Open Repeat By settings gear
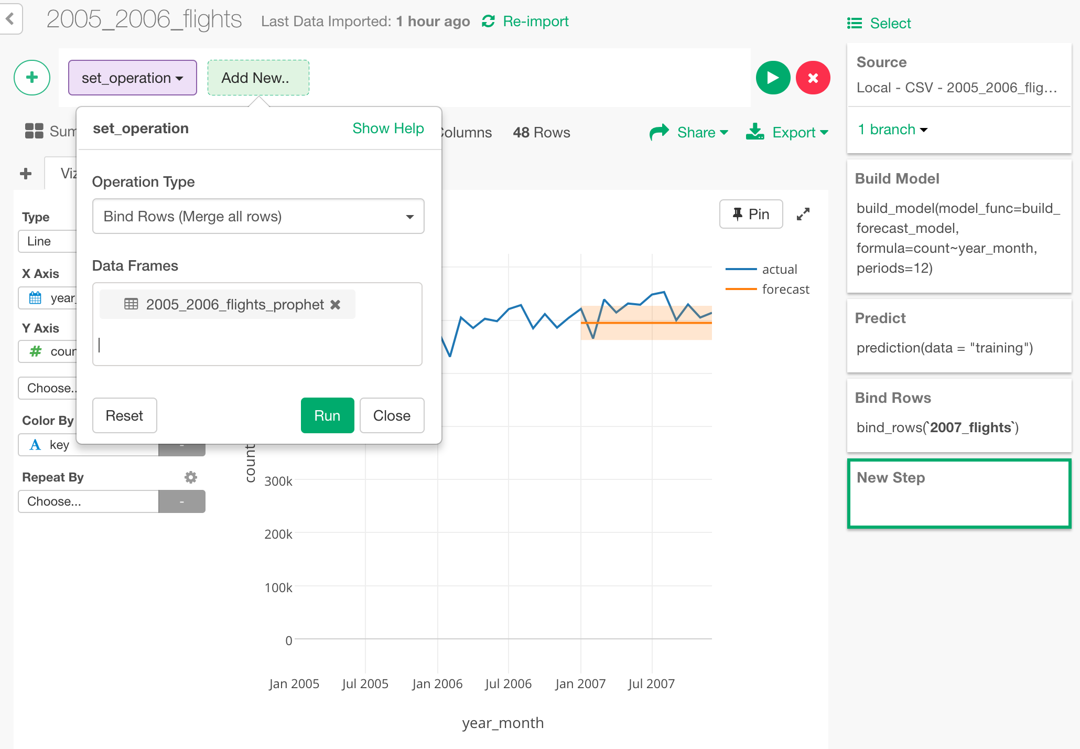 (x=191, y=477)
